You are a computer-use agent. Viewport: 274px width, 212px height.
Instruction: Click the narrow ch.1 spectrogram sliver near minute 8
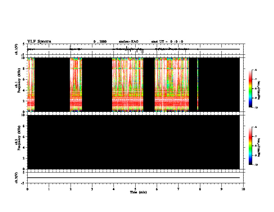tap(198, 85)
